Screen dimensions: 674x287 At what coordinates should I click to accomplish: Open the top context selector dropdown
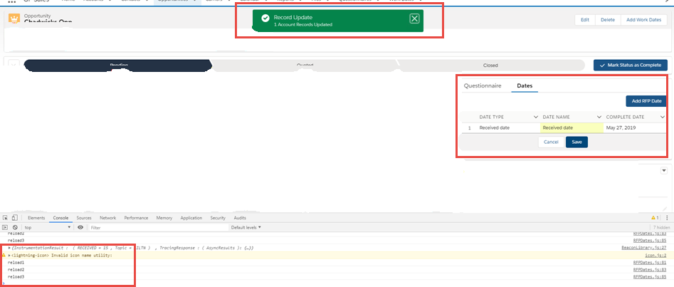point(47,227)
